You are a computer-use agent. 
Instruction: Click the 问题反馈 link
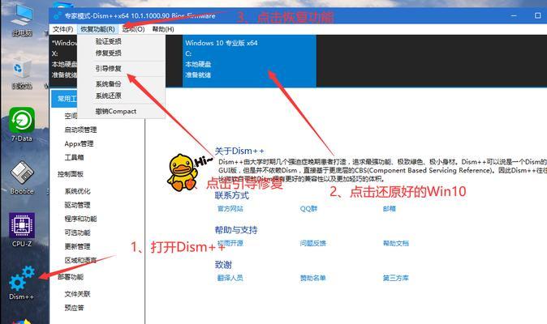313,243
